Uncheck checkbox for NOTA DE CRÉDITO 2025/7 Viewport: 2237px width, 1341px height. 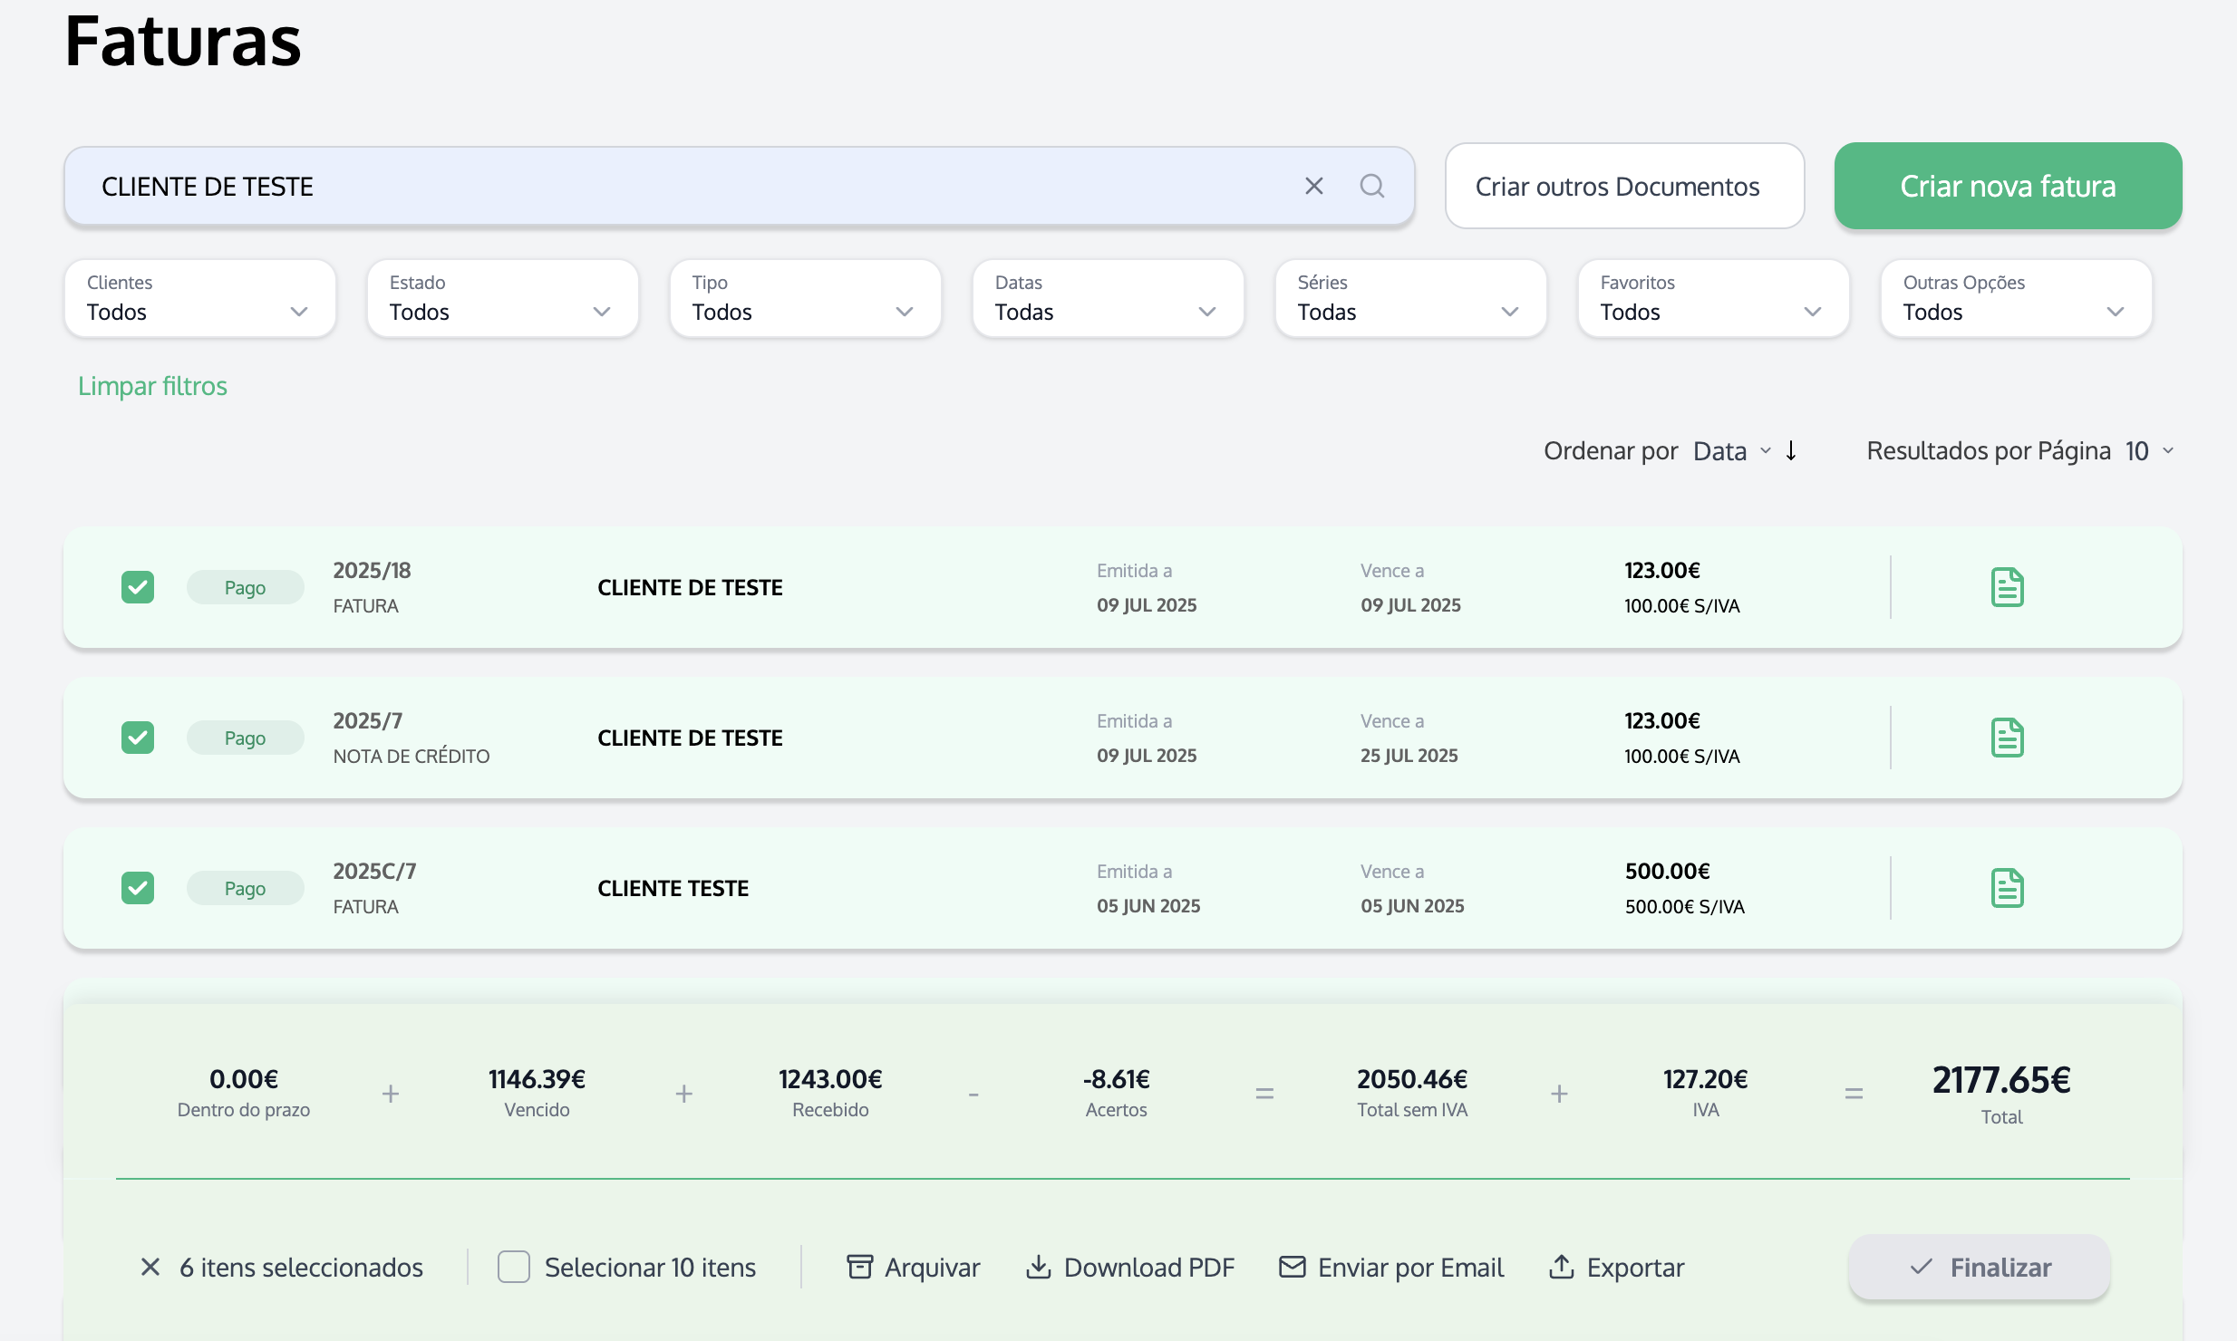point(138,738)
